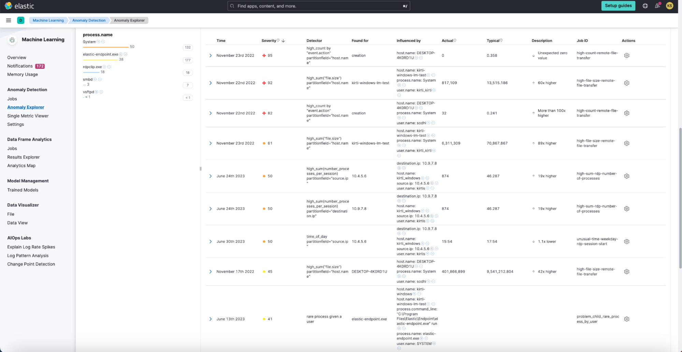682x352 pixels.
Task: Click the System influencer orange score bar
Action: [x=106, y=47]
